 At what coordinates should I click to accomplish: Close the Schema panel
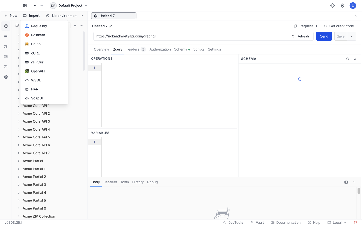point(355,59)
